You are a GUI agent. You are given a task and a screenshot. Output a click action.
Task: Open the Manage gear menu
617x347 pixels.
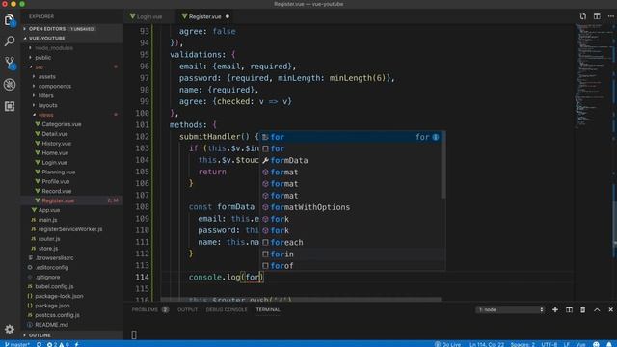pos(10,329)
